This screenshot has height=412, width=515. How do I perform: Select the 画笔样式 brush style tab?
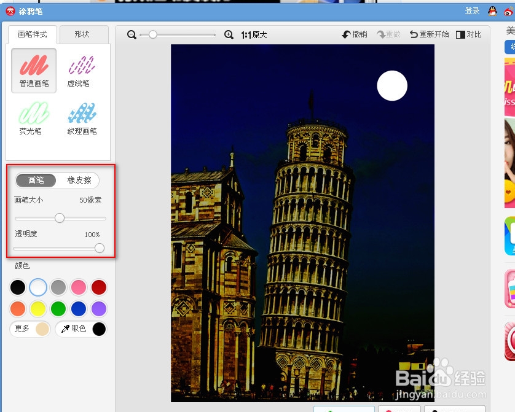[33, 34]
